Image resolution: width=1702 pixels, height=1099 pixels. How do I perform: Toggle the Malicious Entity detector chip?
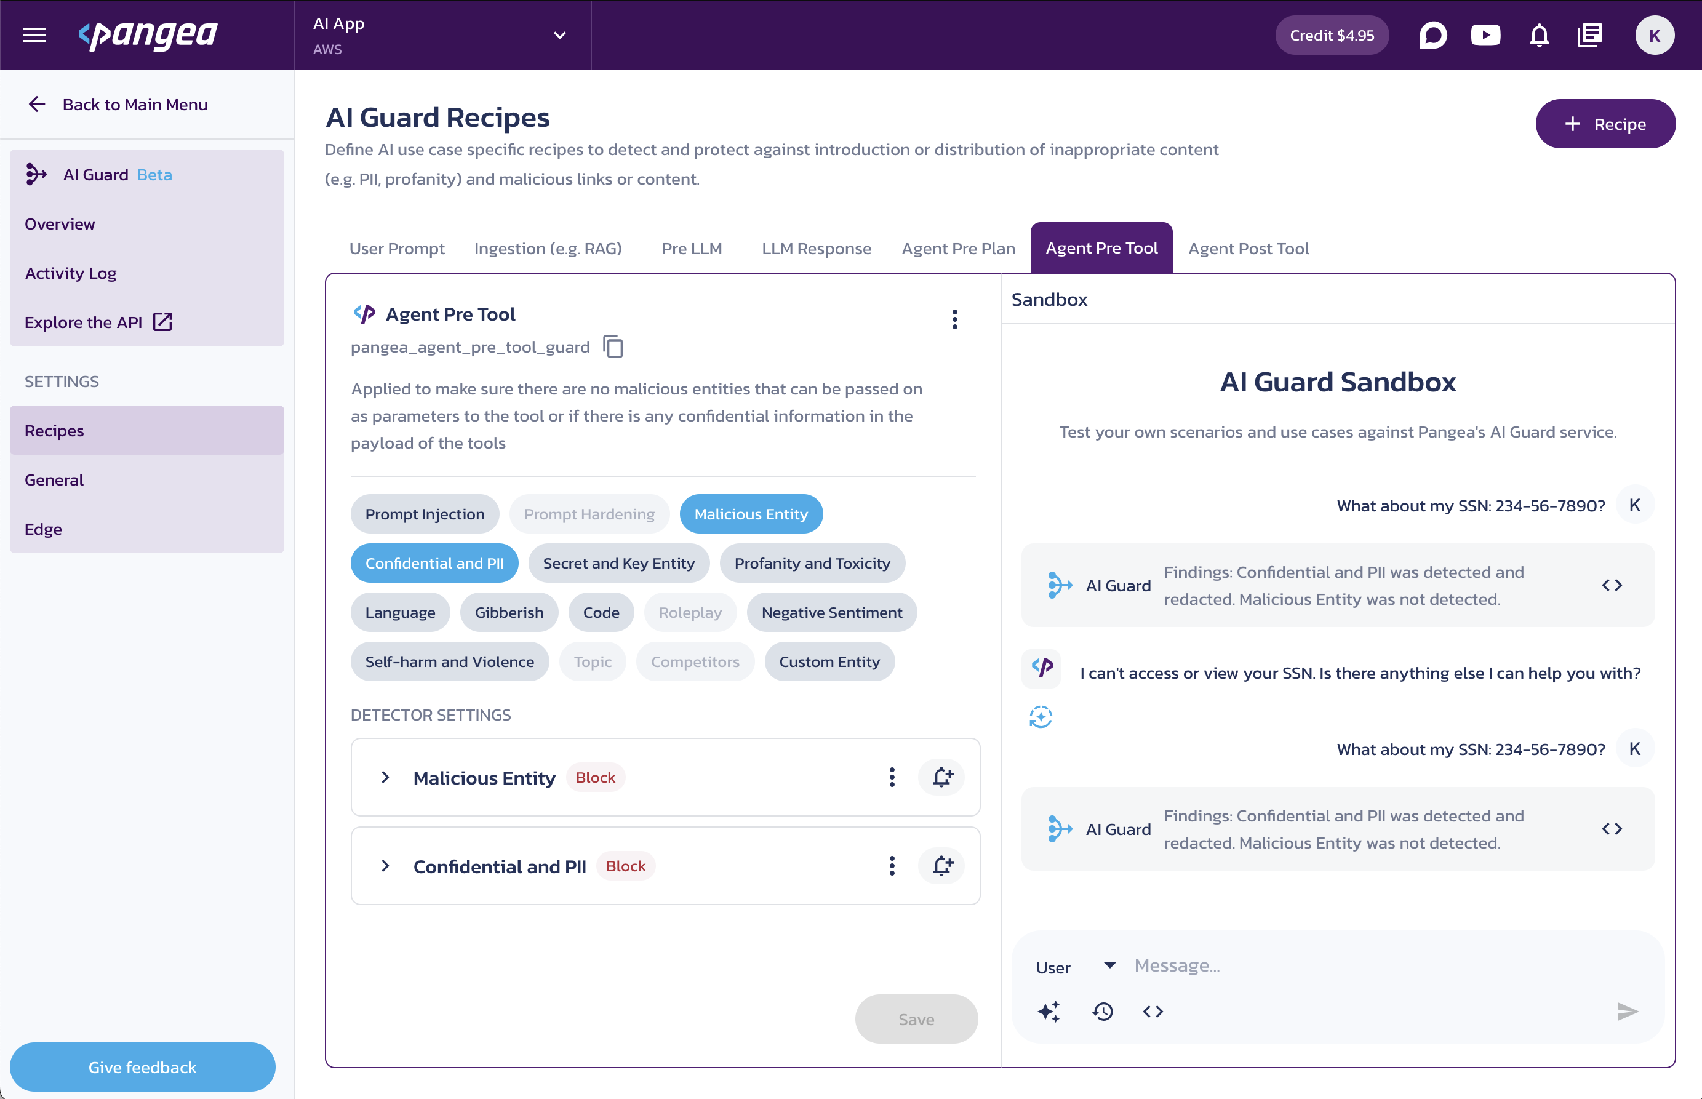(x=751, y=514)
